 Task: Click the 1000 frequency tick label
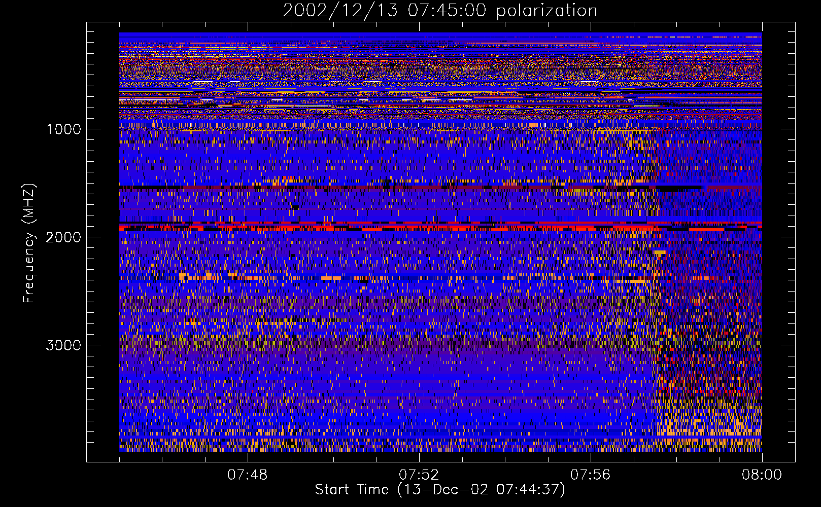(x=63, y=129)
